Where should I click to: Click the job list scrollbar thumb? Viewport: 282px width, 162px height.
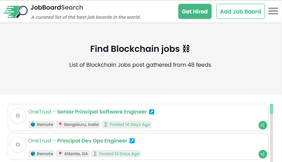271,109
